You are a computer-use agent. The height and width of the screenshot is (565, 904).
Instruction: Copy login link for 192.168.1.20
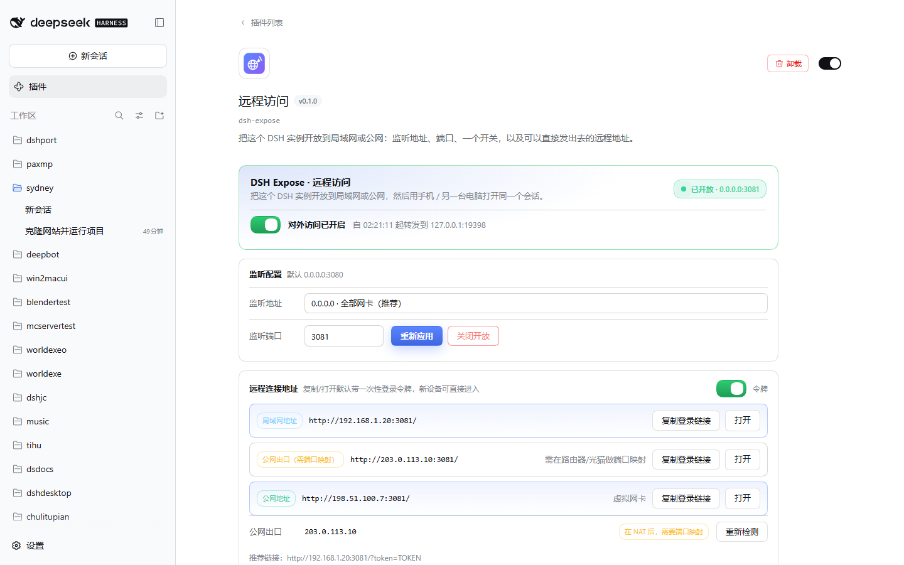686,421
